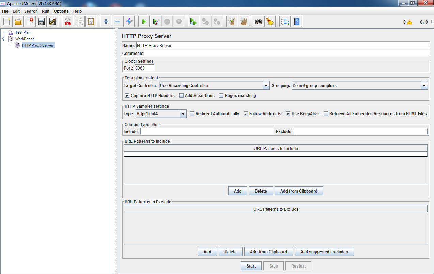Click the Clear broom icon
The width and height of the screenshot is (434, 274).
(x=232, y=22)
